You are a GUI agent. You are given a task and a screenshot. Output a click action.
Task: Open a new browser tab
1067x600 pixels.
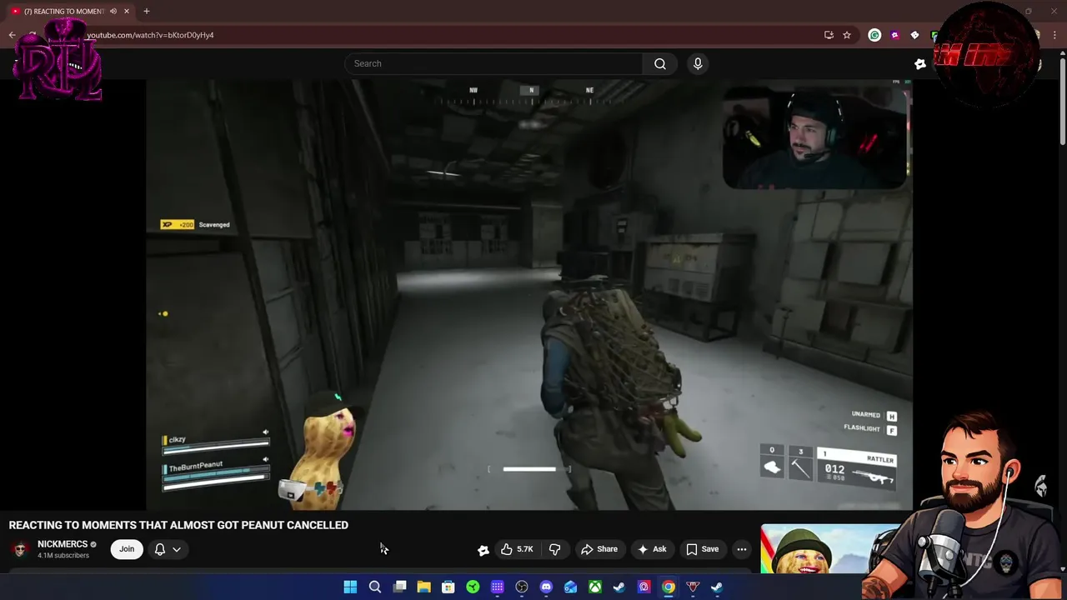click(146, 11)
